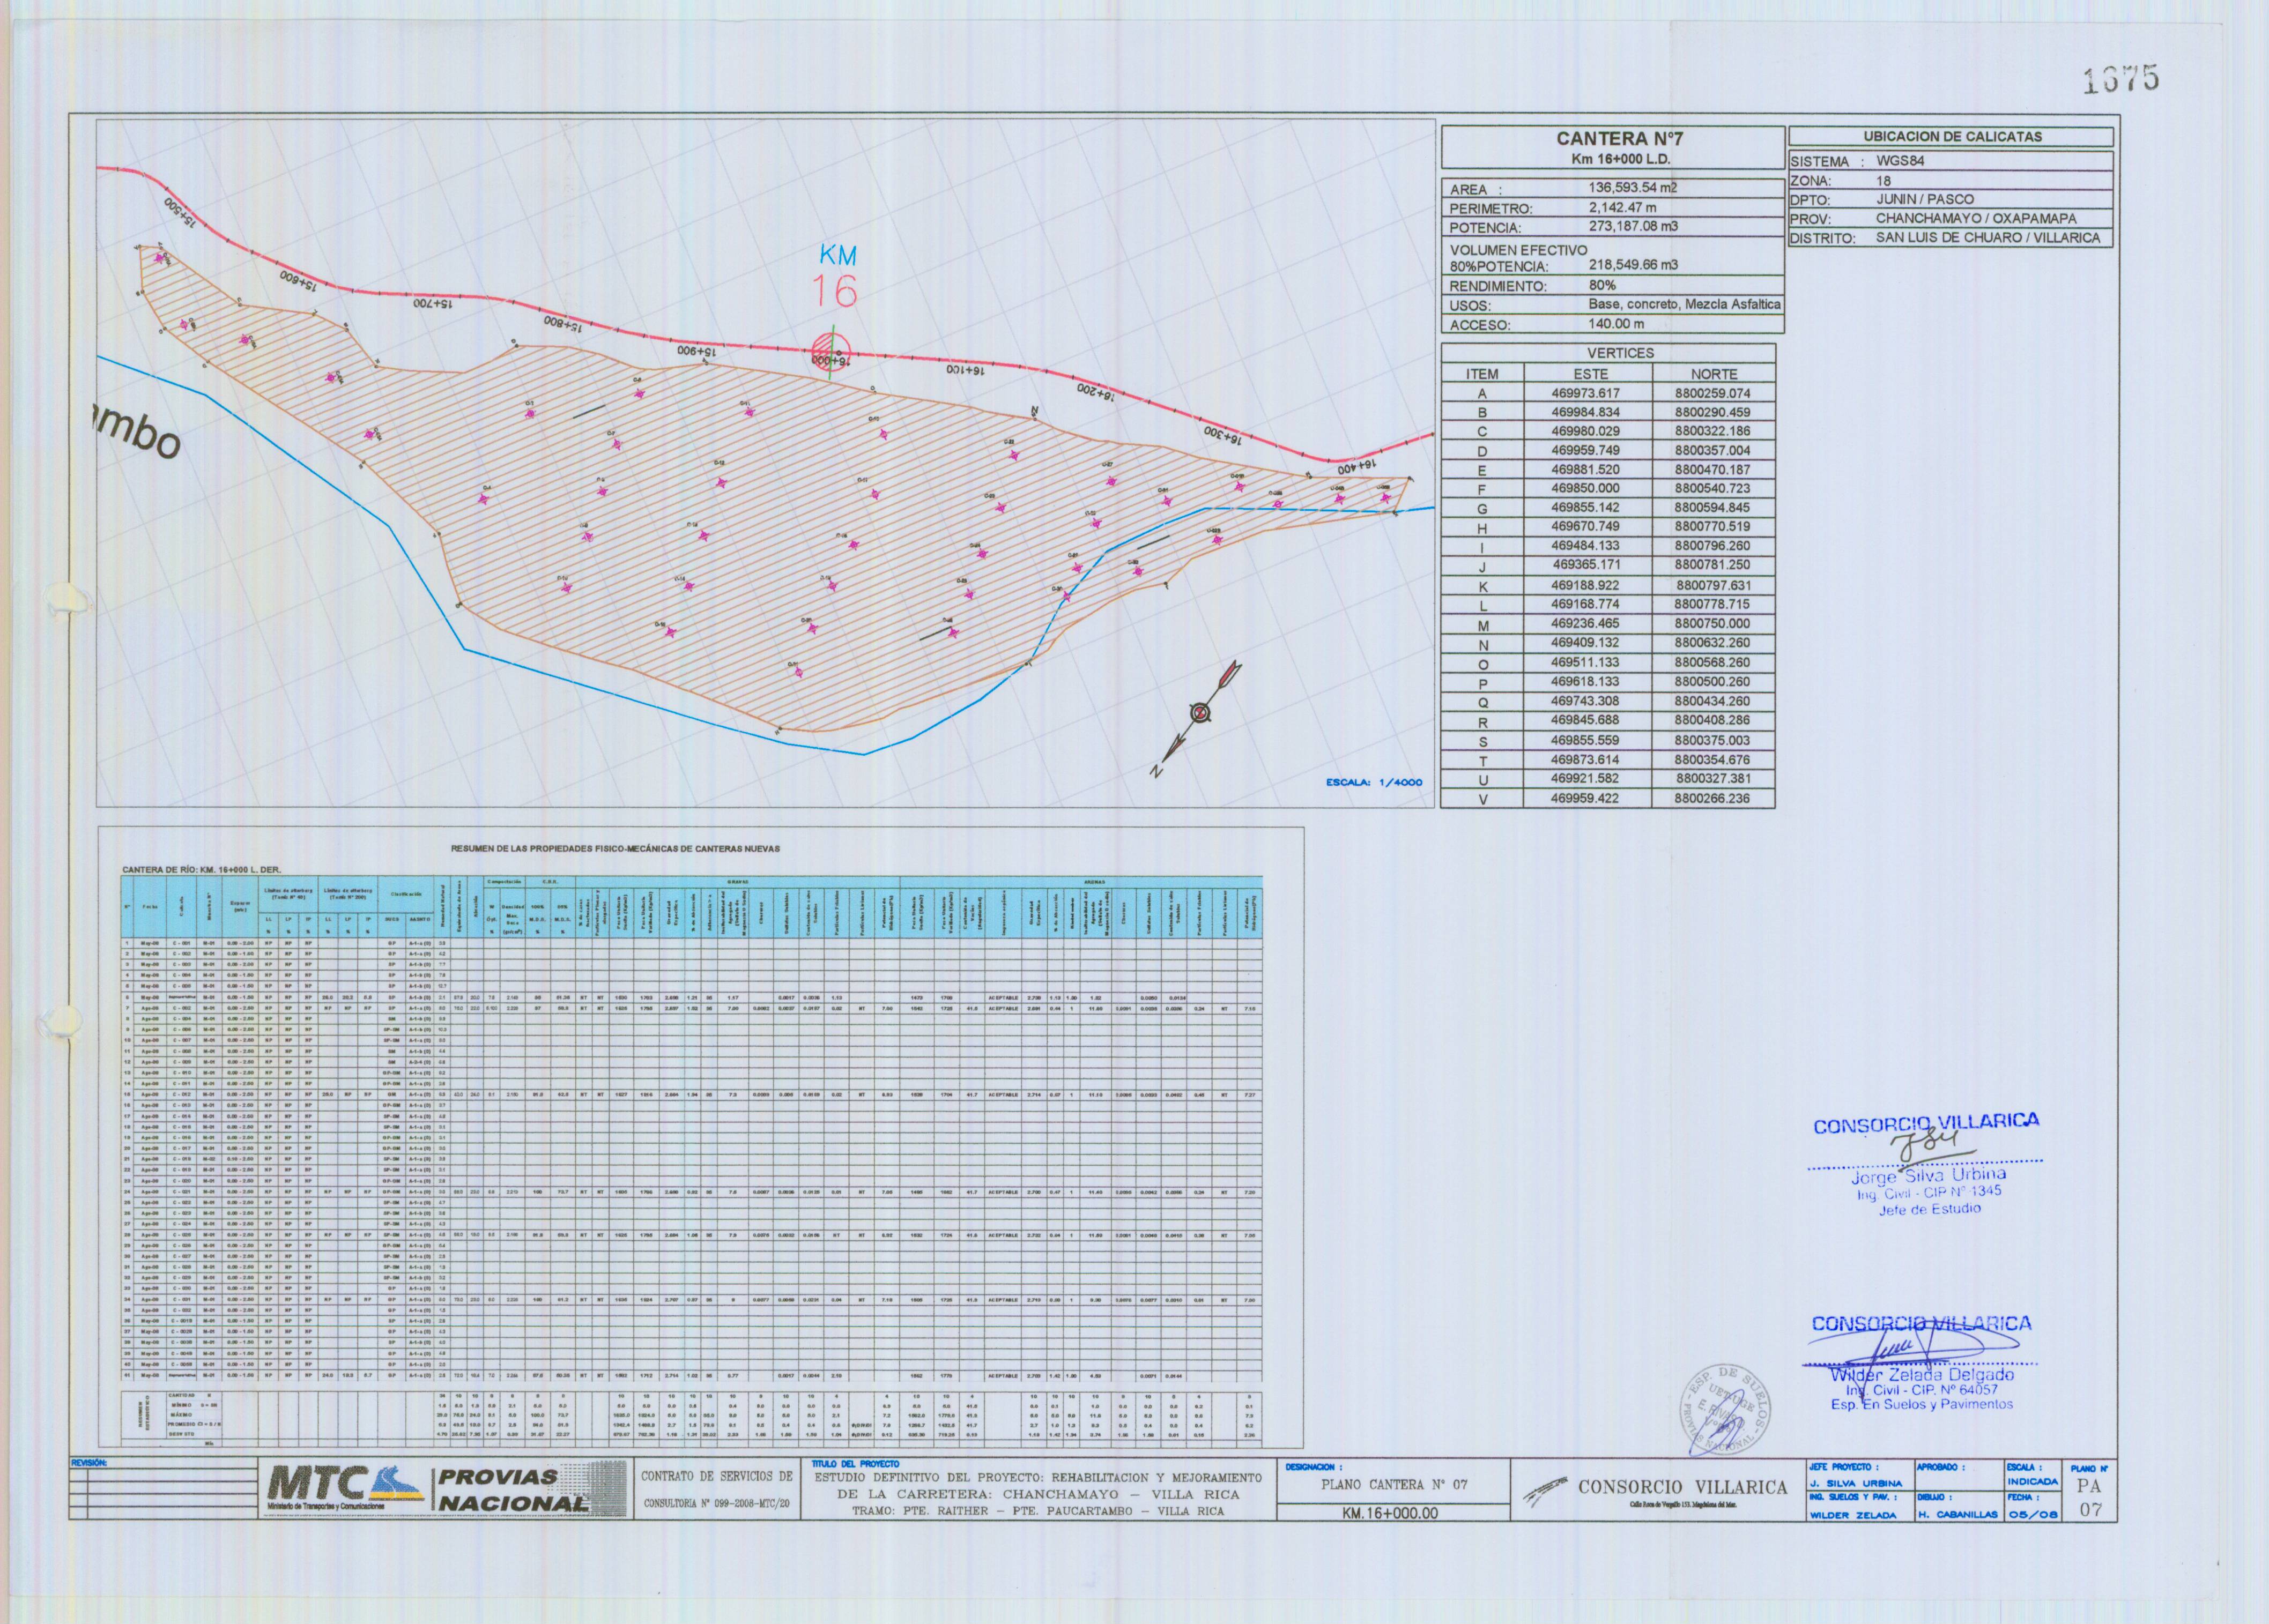Select the department value JUNIN / PASCO
Screen dimensions: 2269x1624
coord(1925,199)
